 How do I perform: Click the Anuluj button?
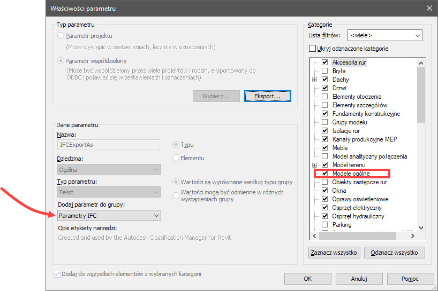coord(358,278)
